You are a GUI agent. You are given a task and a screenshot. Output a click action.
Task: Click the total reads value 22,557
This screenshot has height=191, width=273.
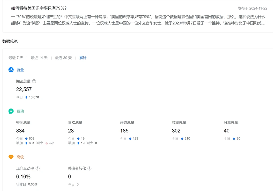click(24, 89)
